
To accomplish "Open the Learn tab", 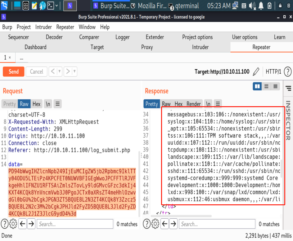I will coord(280,37).
